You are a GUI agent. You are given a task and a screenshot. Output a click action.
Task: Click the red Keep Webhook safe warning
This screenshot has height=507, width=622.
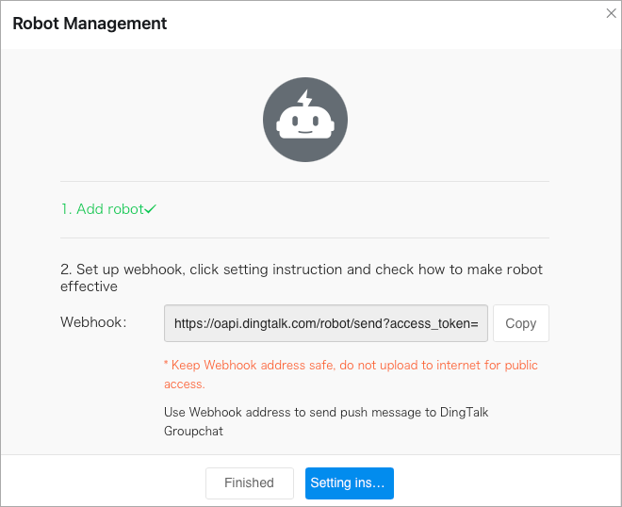[x=351, y=374]
